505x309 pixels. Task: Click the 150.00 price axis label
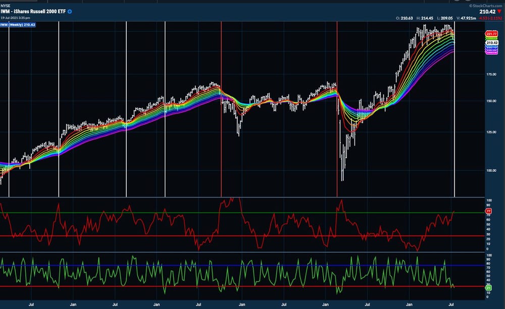[491, 101]
